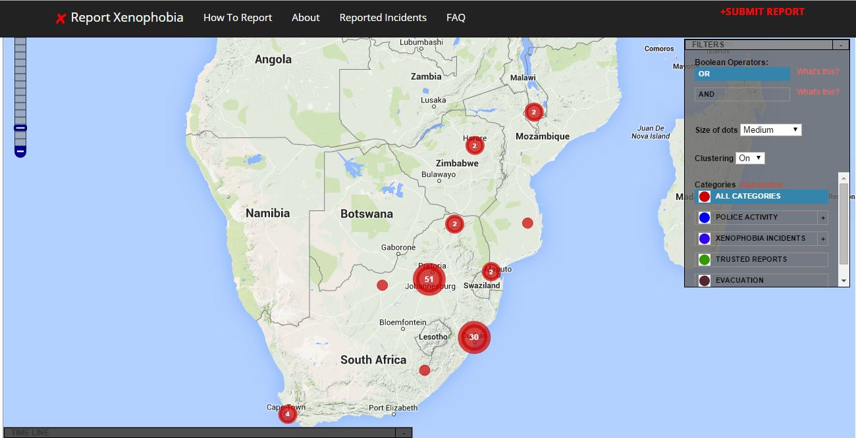Click the single incident dot in southern Mozambique
This screenshot has width=856, height=438.
[527, 223]
